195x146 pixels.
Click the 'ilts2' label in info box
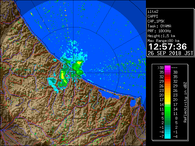pyautogui.click(x=153, y=12)
